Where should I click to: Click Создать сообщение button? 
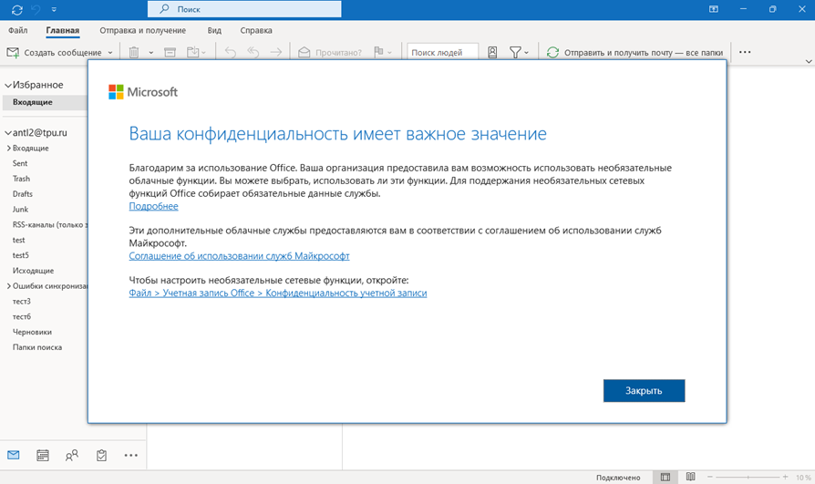54,52
